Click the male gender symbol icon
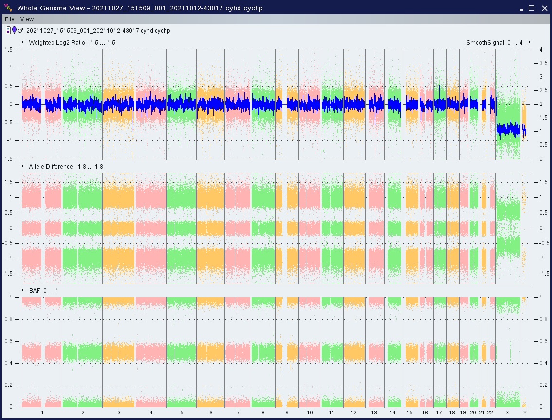 point(20,31)
